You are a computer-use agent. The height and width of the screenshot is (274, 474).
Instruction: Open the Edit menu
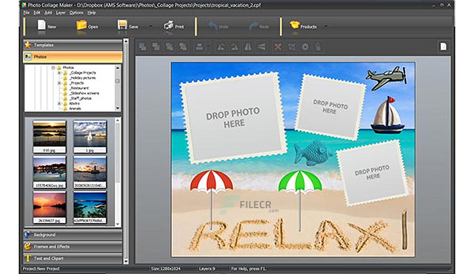[37, 12]
